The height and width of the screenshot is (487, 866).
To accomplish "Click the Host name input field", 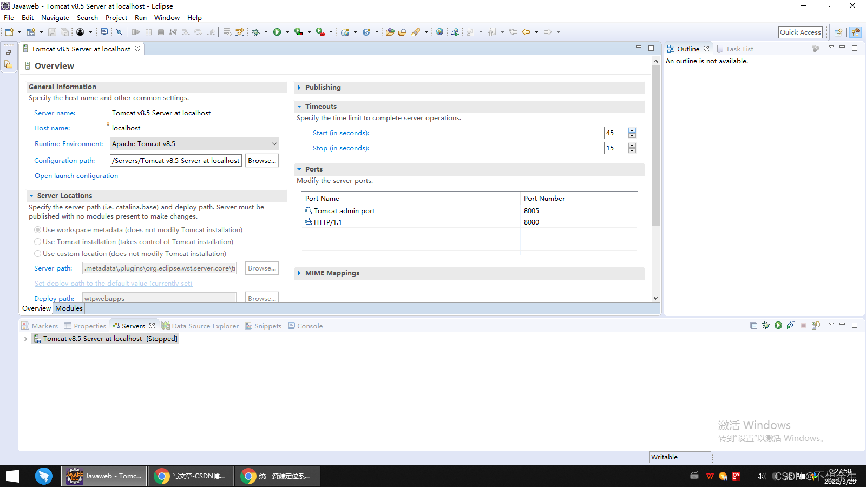I will pyautogui.click(x=194, y=128).
